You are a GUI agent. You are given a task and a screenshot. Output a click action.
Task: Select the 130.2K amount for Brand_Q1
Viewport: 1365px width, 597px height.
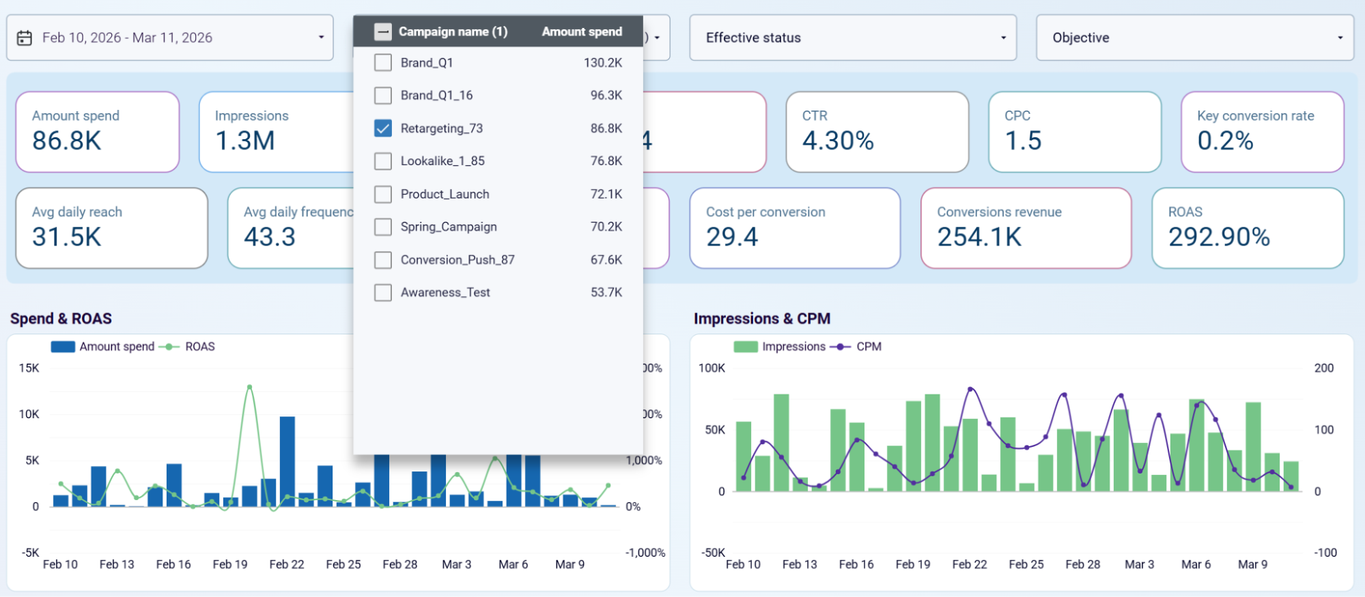coord(603,63)
